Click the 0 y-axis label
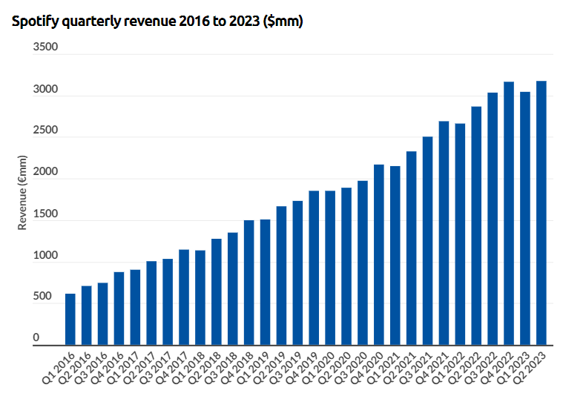Image resolution: width=563 pixels, height=399 pixels. 36,337
